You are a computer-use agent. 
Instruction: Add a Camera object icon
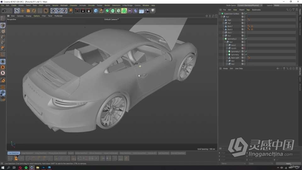[147, 11]
